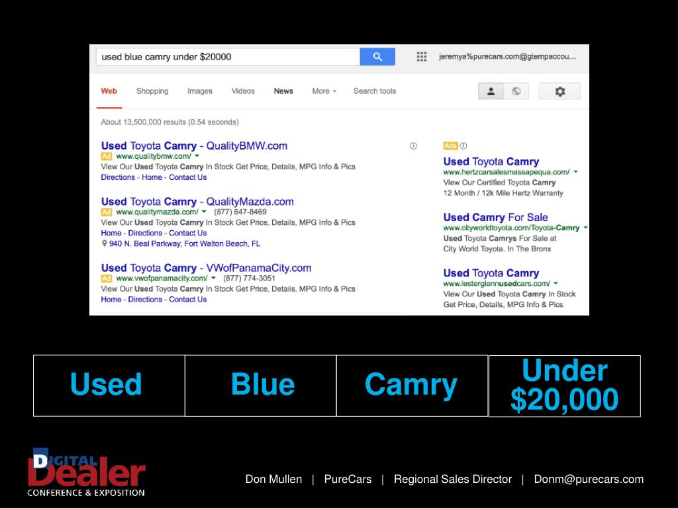
Task: Click the www.qualitybmw.com/ URL text
Action: [x=154, y=156]
